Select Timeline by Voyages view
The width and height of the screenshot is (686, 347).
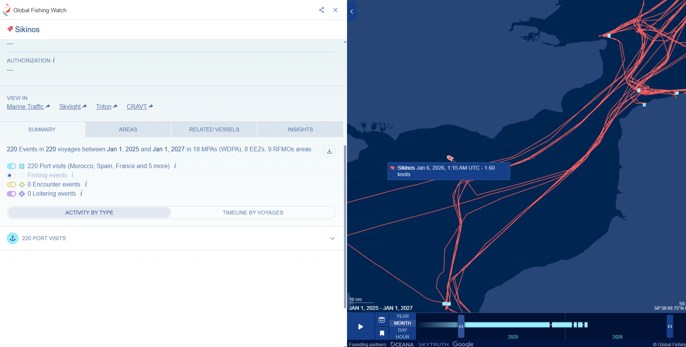[253, 213]
